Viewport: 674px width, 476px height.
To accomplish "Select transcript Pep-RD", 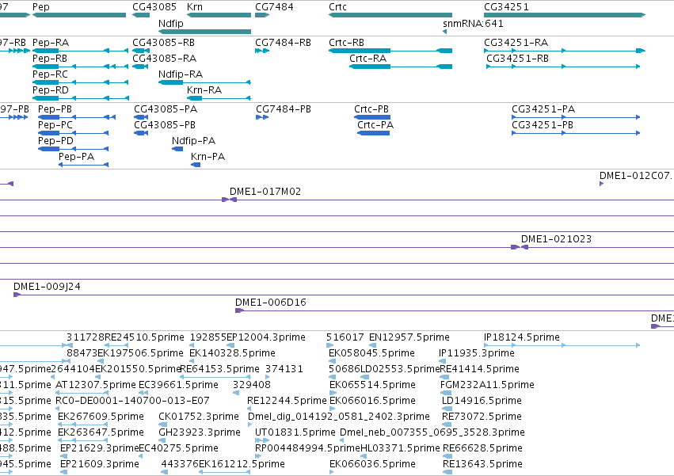I will point(80,98).
